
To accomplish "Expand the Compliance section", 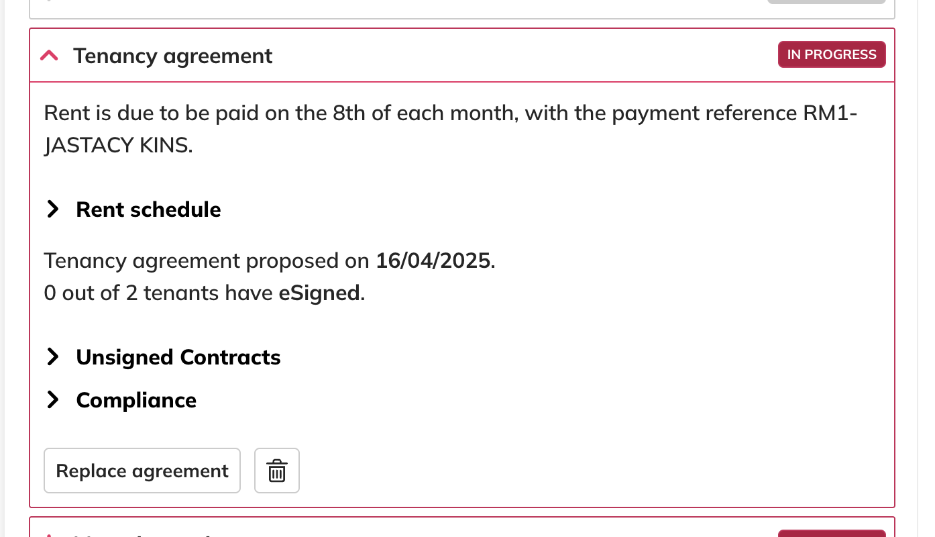I will pos(136,400).
